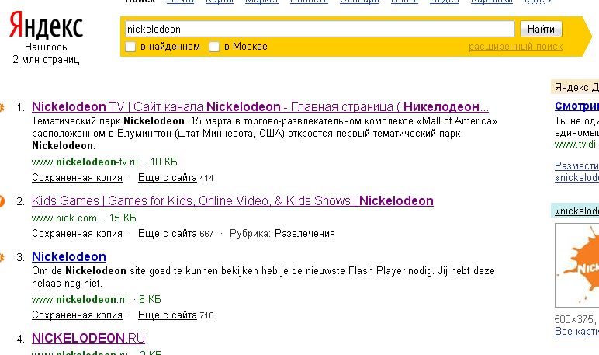This screenshot has height=355, width=599.
Task: Open the Nickelodeon TV Сайт канала result
Action: (260, 106)
